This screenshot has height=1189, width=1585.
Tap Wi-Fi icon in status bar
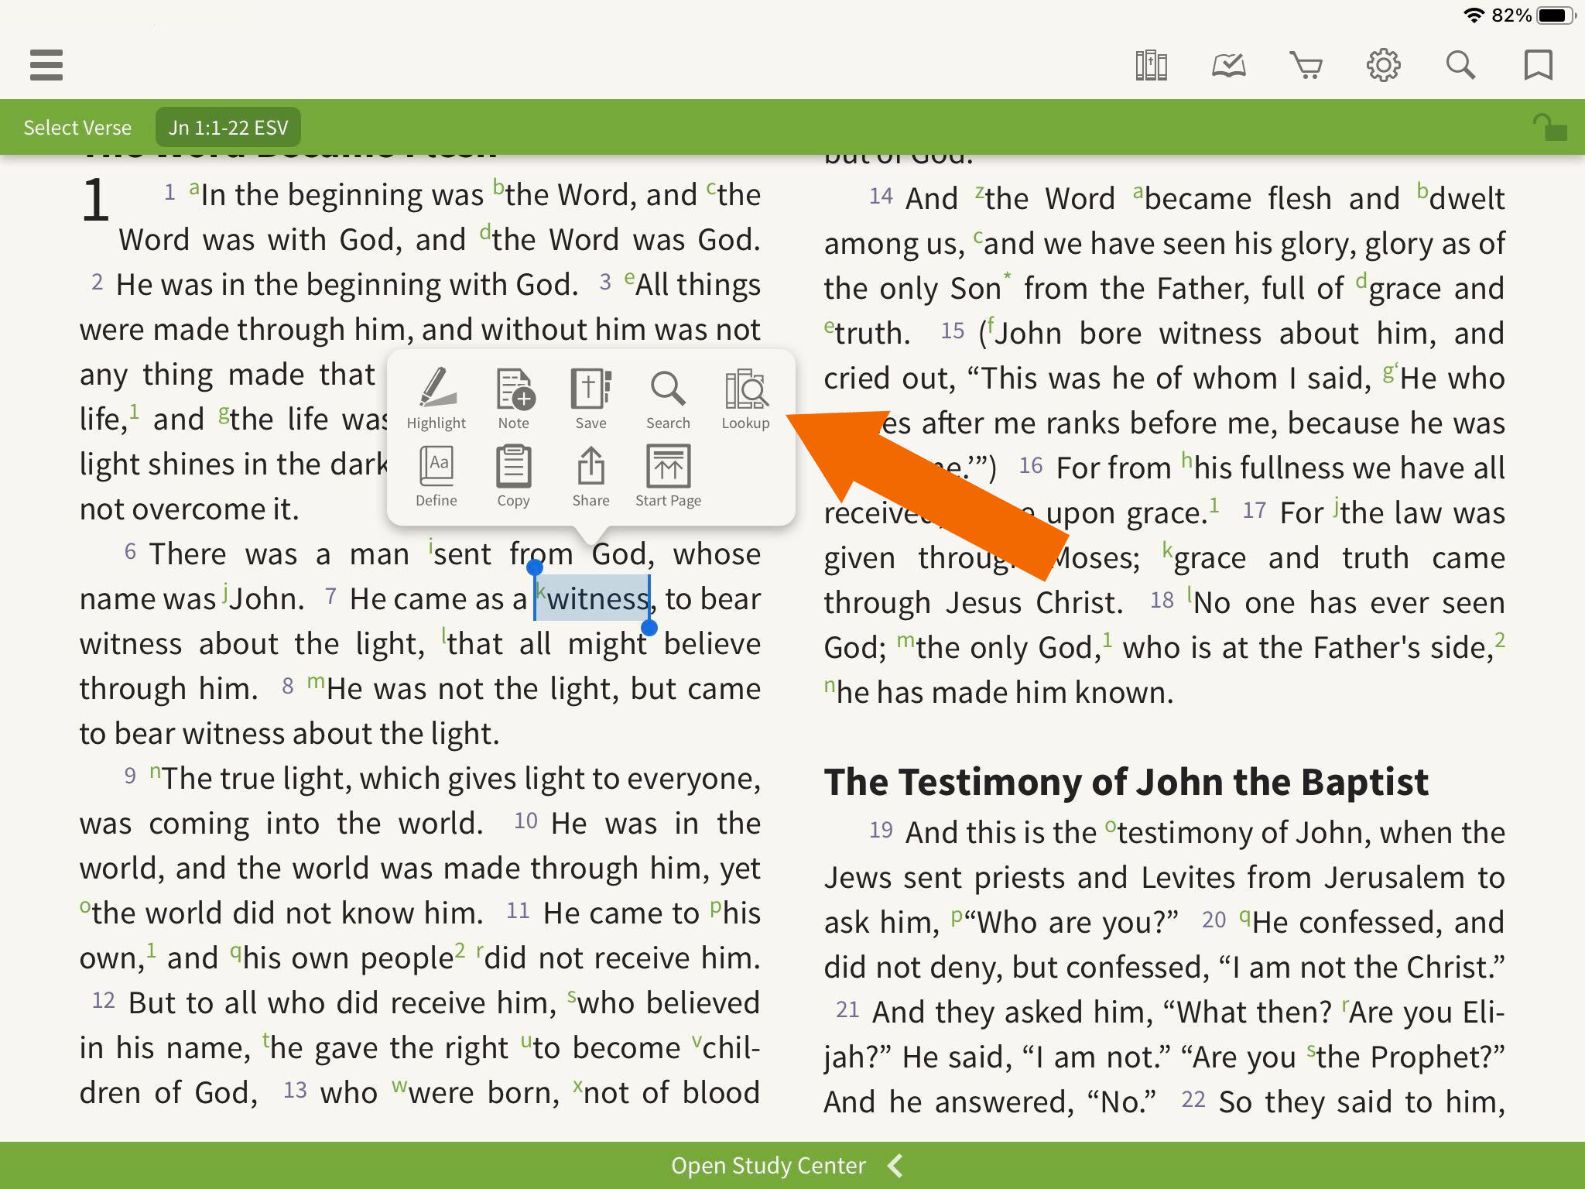coord(1474,15)
